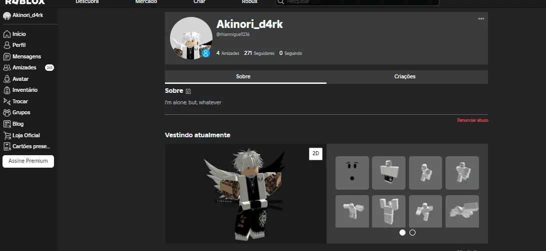Viewport: 546px width, 251px height.
Task: Open the arms-raised figure thumbnail
Action: (388, 212)
